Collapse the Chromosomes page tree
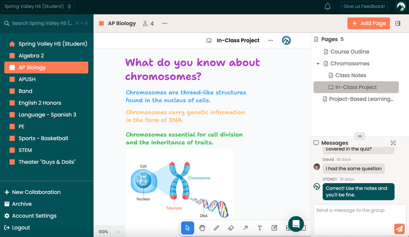 (x=318, y=64)
